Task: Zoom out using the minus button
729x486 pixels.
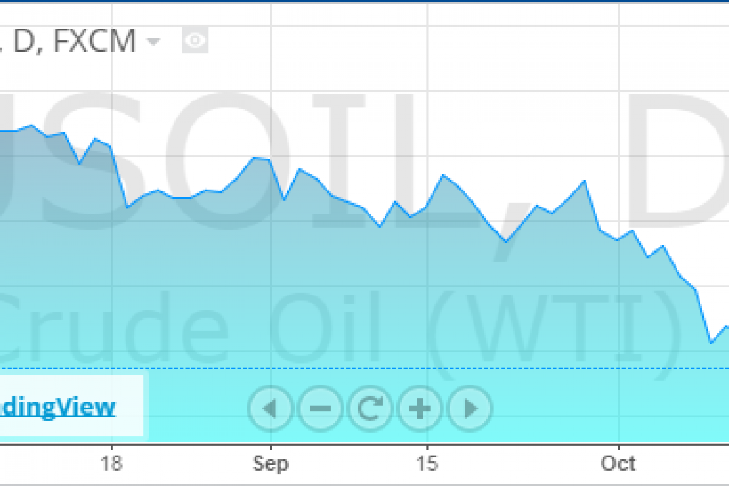Action: 321,408
